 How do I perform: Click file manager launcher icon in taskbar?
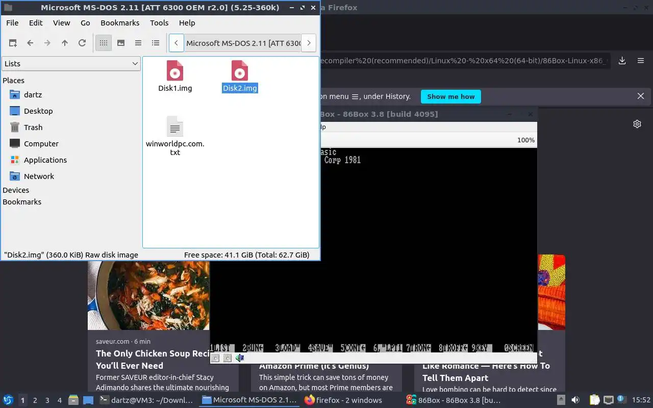pos(73,400)
